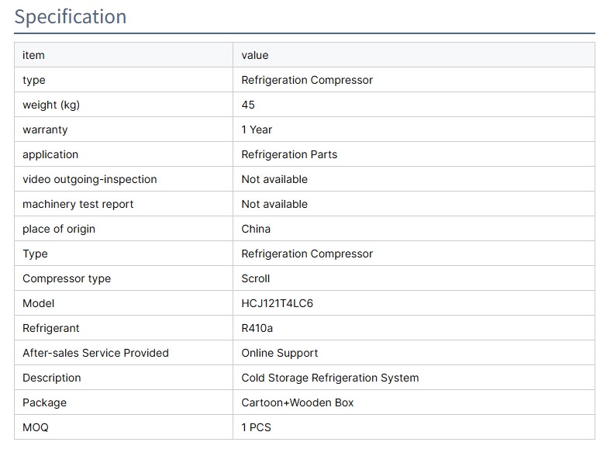Select the 'Scroll' compressor type value
Viewport: 607px width, 449px height.
coord(256,278)
